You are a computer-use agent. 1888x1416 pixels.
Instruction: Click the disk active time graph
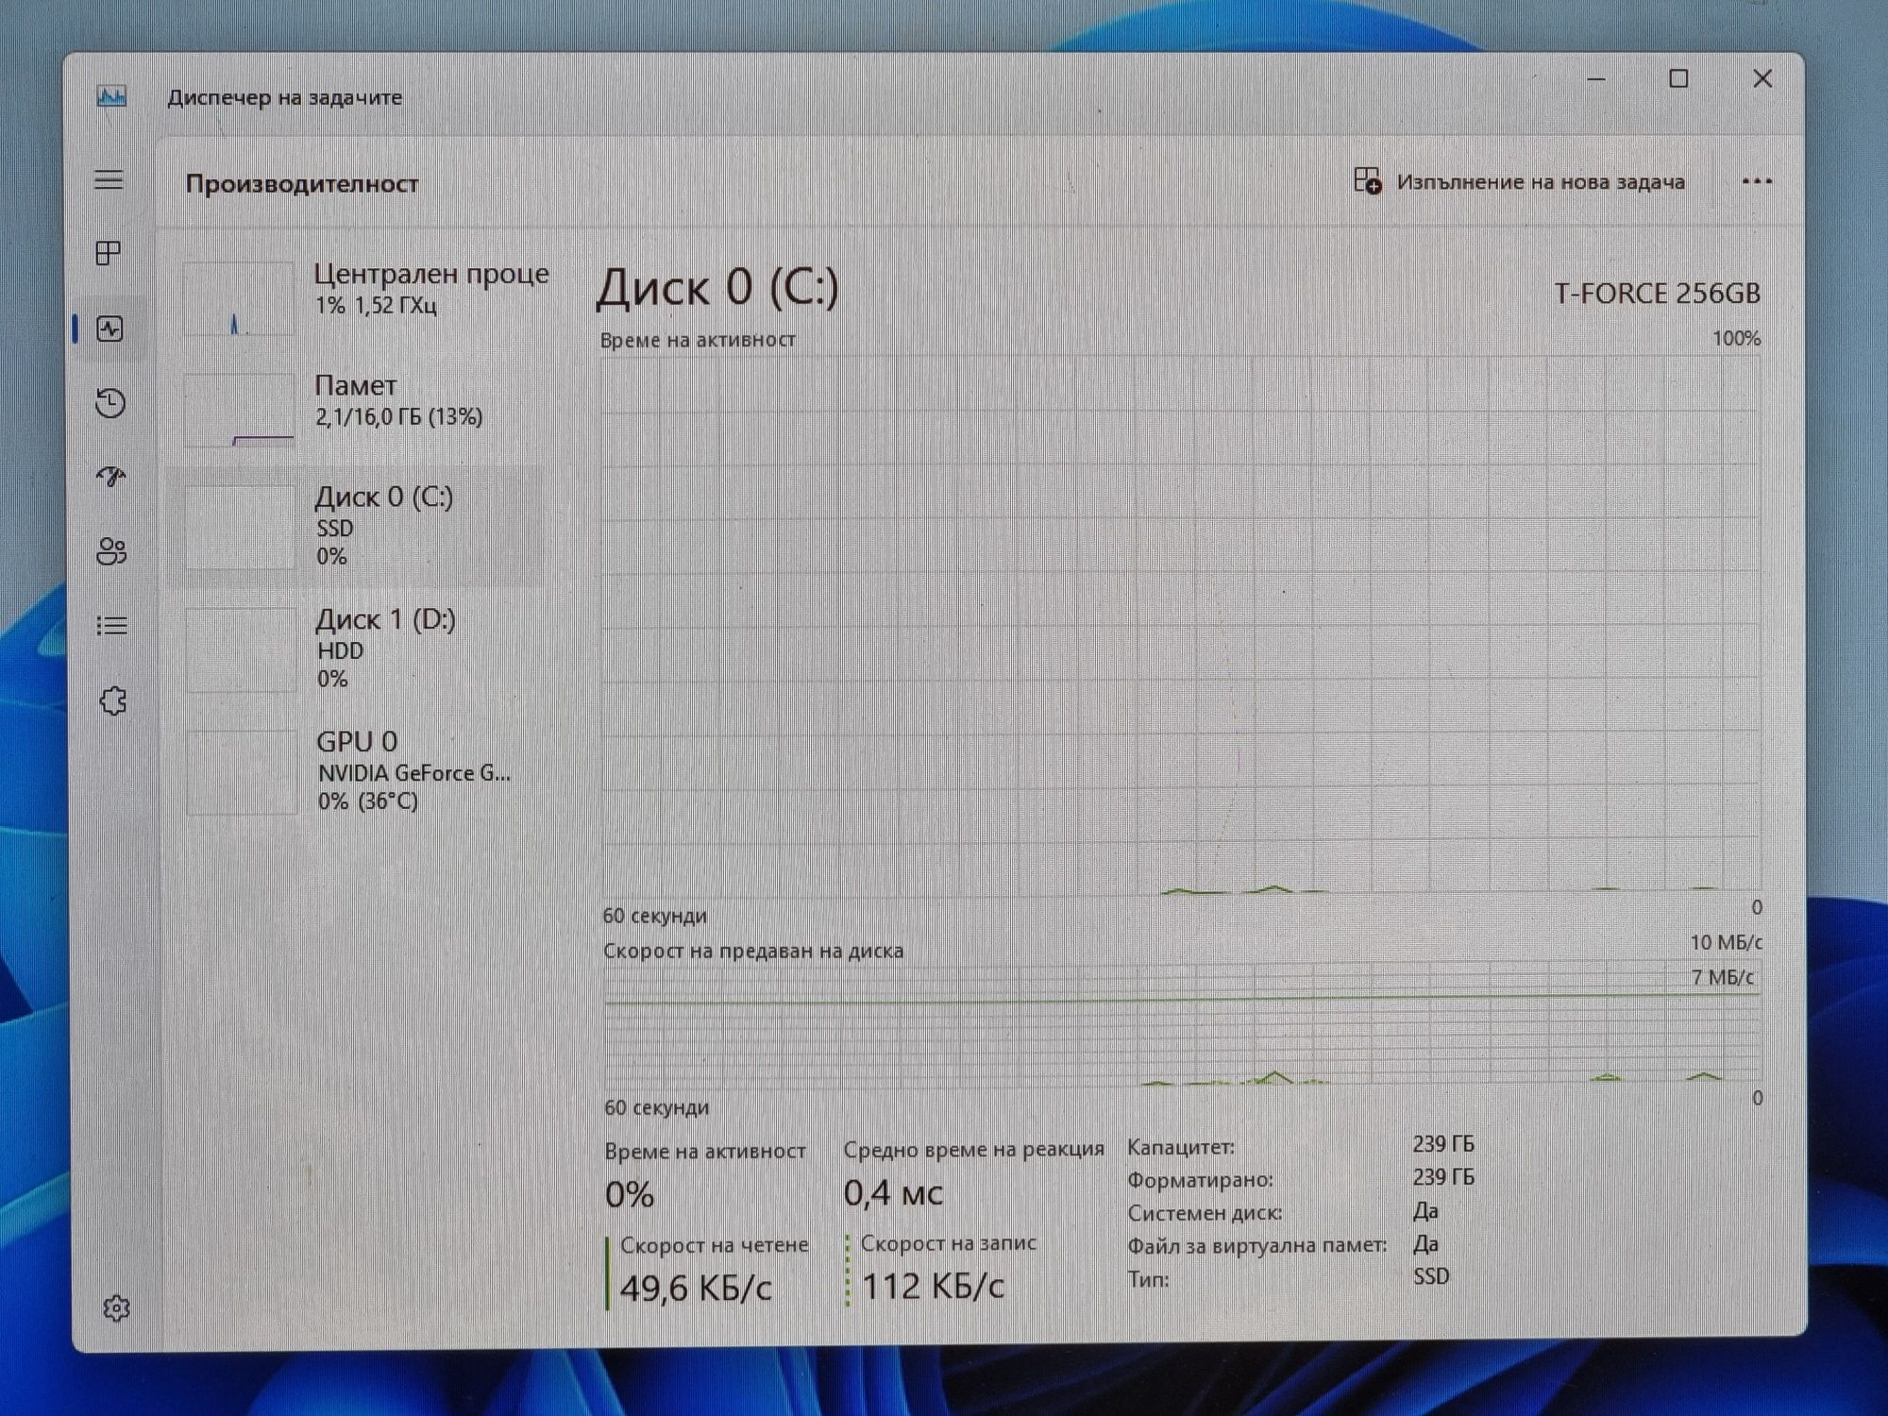[x=1182, y=624]
